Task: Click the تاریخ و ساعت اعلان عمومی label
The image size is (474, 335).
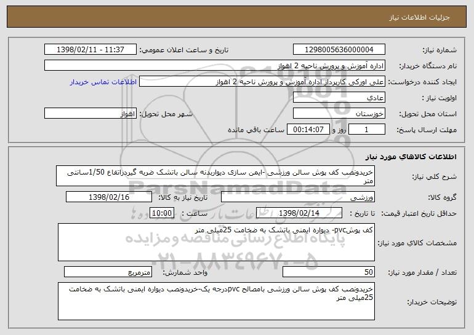Action: point(184,50)
